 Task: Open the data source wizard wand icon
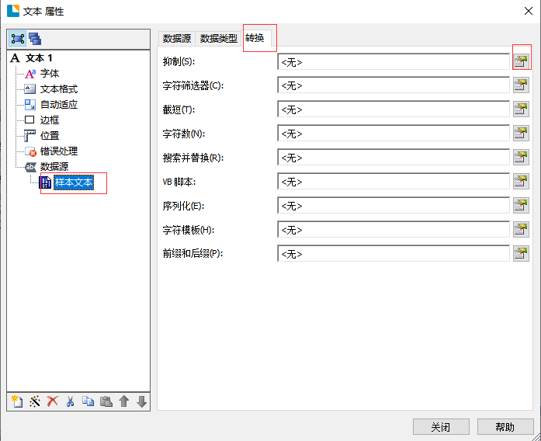[34, 401]
